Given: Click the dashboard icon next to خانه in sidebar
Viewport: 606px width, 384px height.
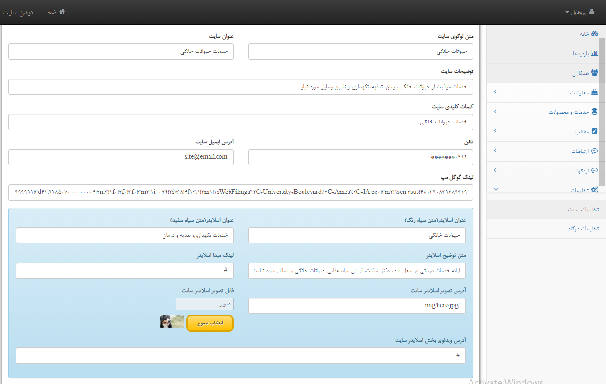Looking at the screenshot, I should pyautogui.click(x=594, y=34).
